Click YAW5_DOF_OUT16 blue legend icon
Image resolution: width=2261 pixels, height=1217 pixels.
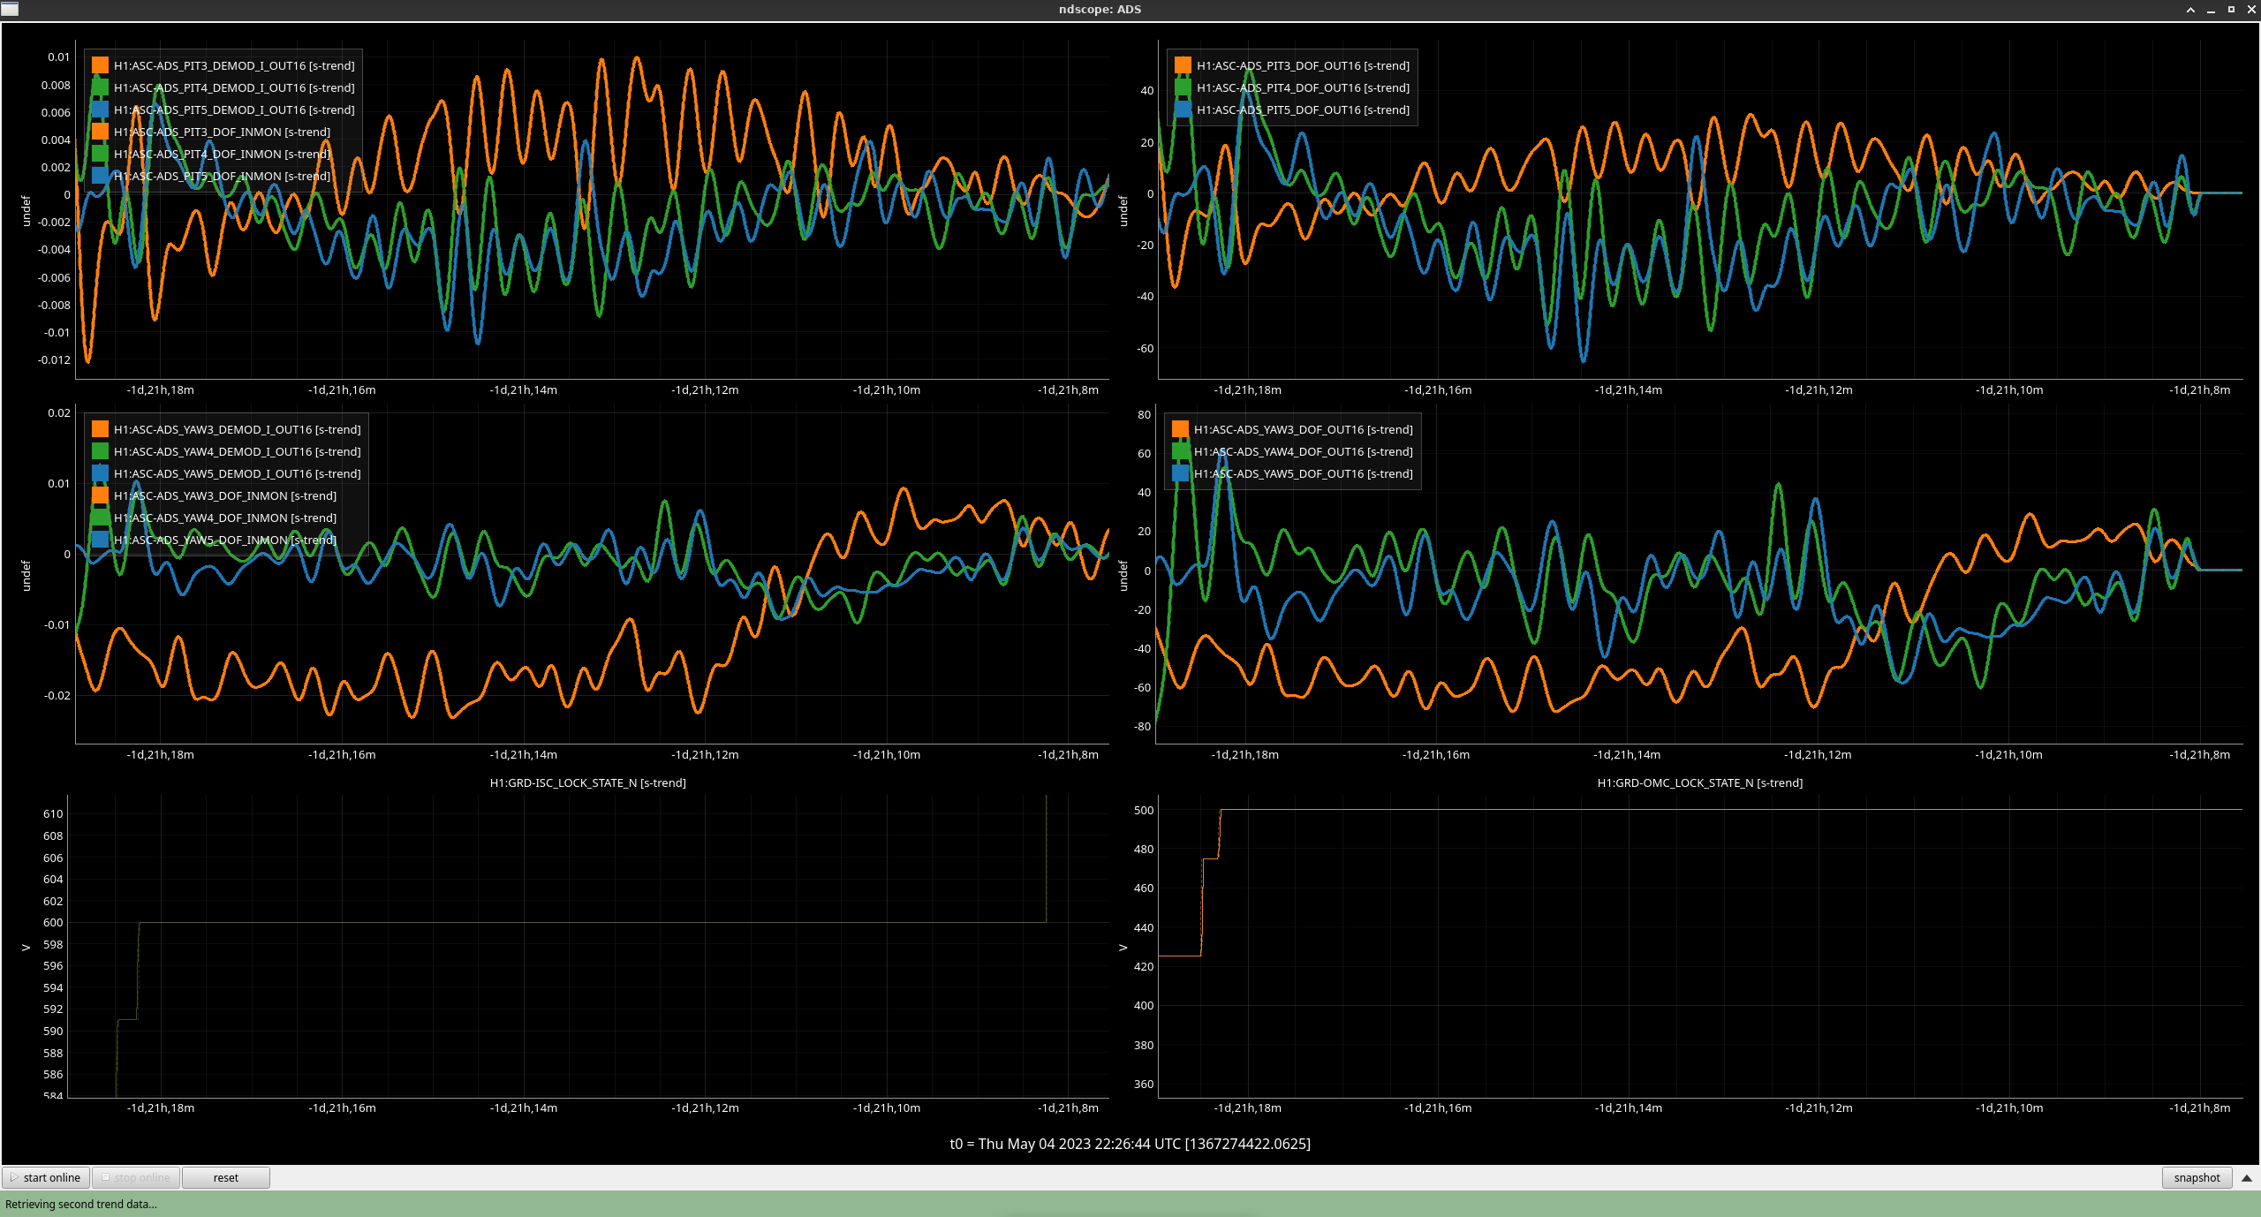click(1180, 473)
